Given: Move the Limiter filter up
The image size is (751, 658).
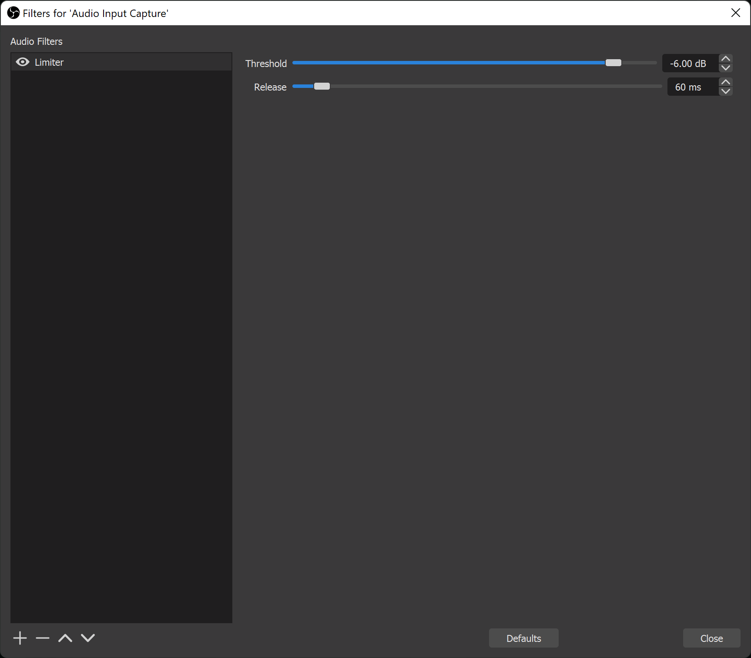Looking at the screenshot, I should 65,638.
